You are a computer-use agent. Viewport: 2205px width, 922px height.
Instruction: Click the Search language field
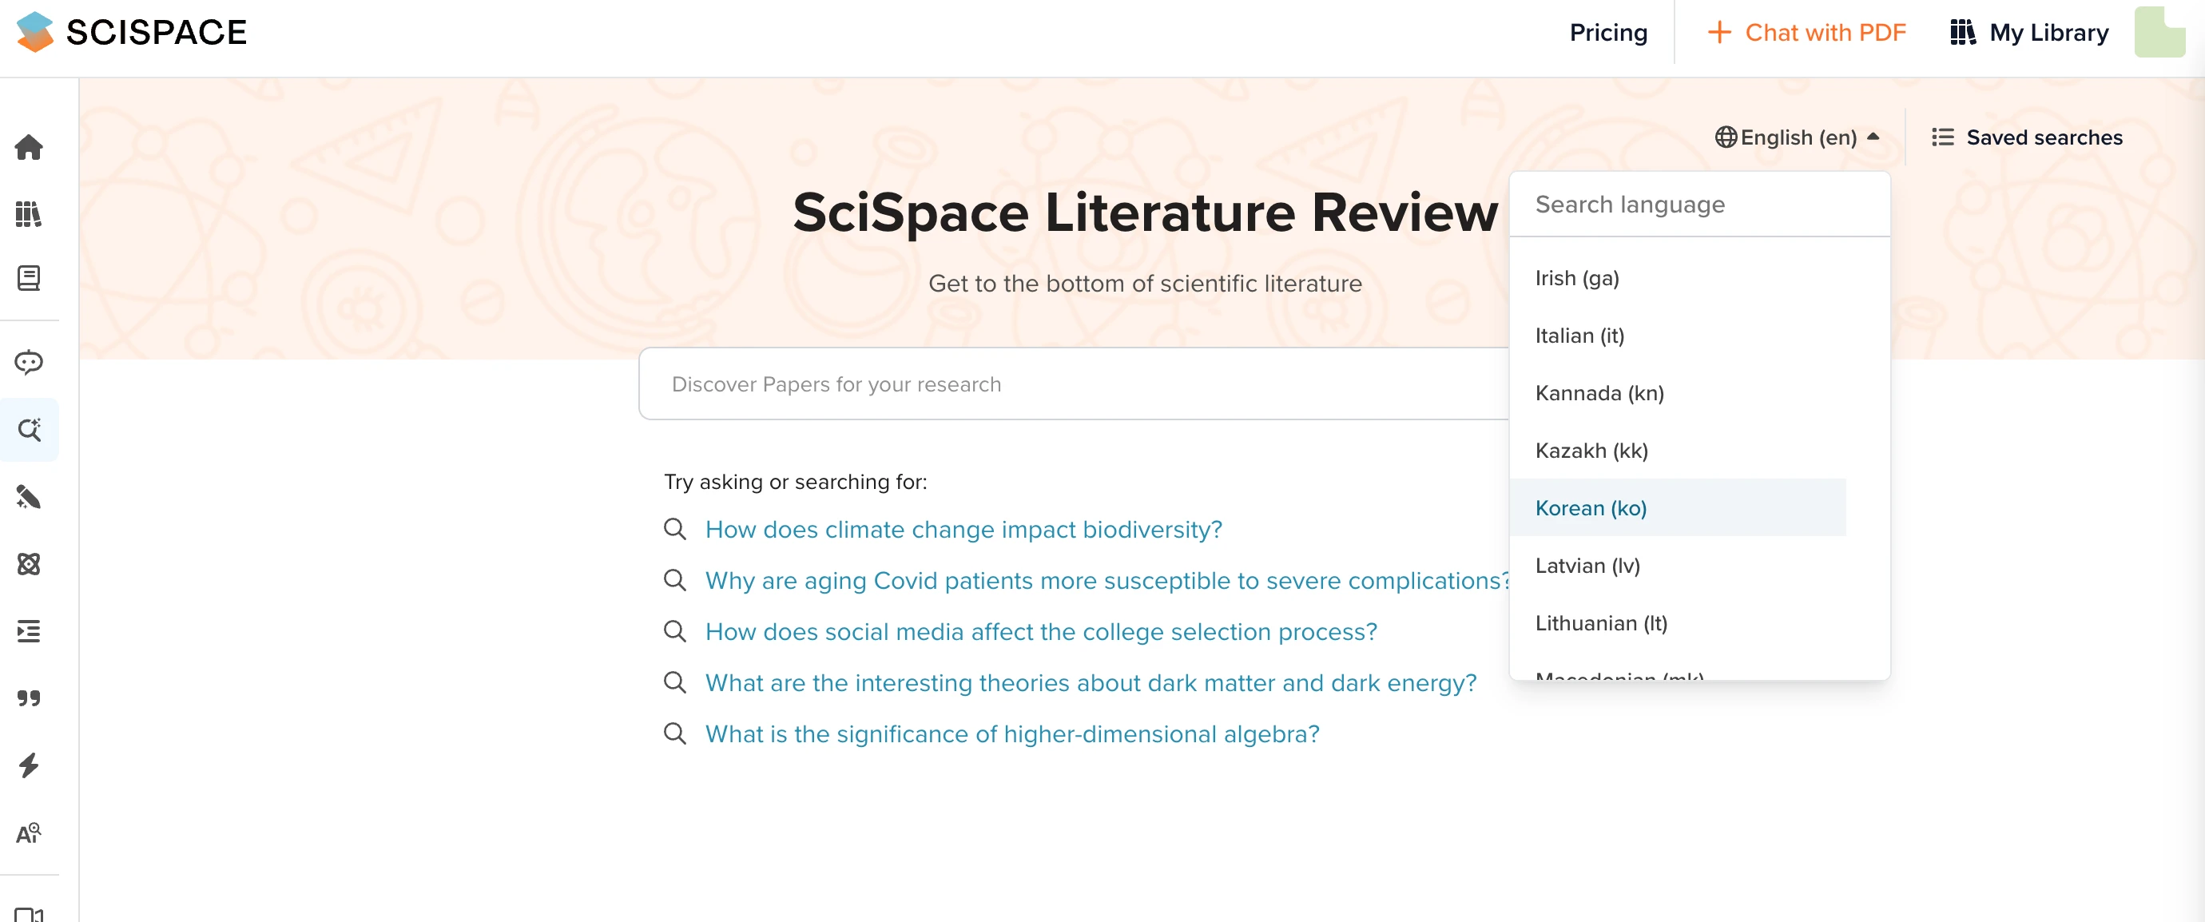click(x=1698, y=205)
